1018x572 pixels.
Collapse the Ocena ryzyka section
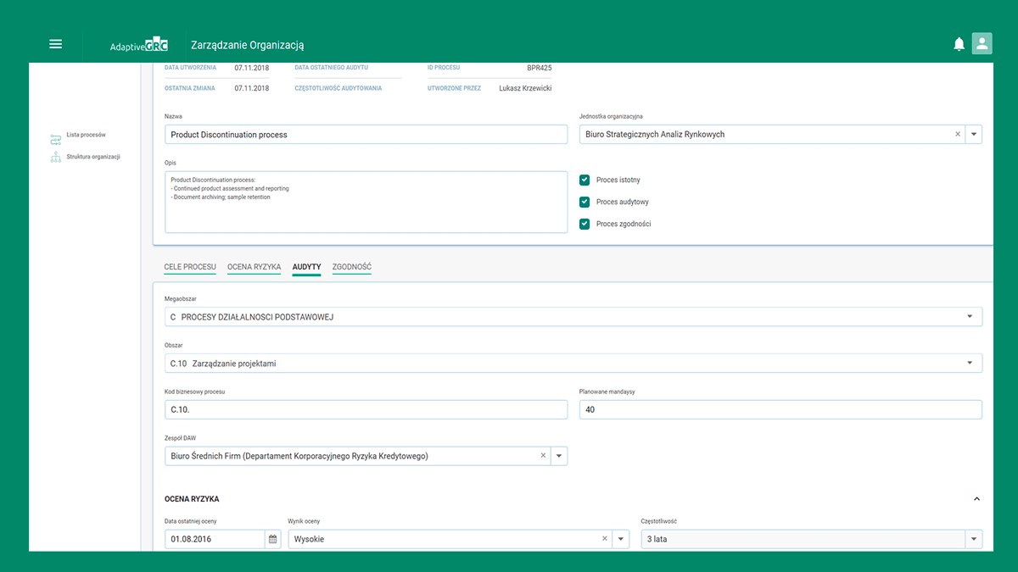976,499
